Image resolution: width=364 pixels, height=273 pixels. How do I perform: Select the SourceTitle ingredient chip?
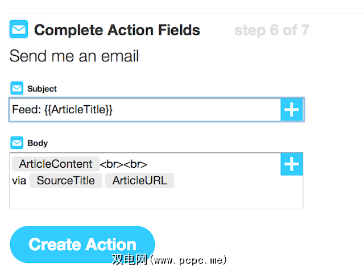pos(66,181)
